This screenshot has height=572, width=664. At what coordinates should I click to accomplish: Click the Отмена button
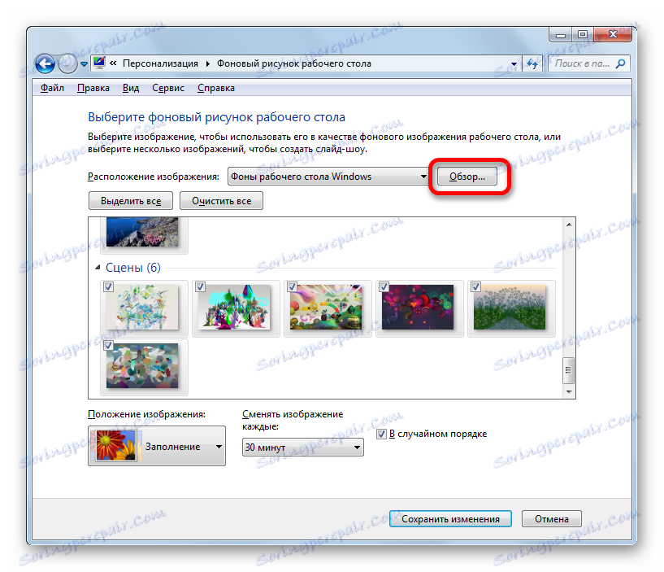[551, 518]
